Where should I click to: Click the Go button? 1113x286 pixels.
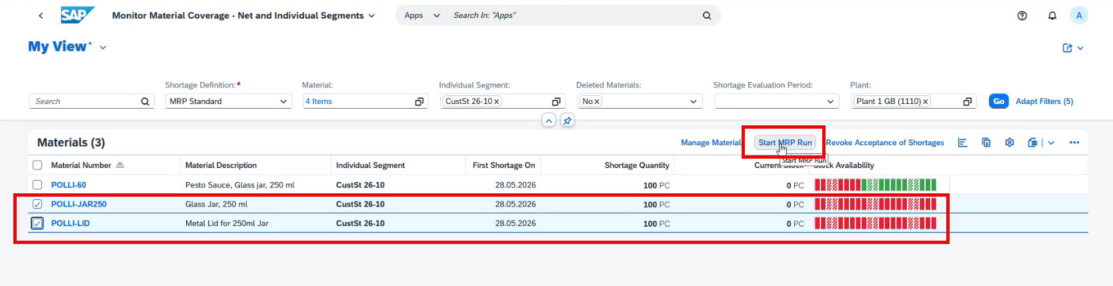[998, 101]
